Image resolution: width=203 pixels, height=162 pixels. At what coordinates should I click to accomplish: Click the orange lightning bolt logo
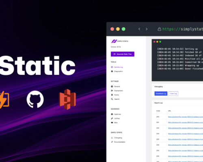4,100
